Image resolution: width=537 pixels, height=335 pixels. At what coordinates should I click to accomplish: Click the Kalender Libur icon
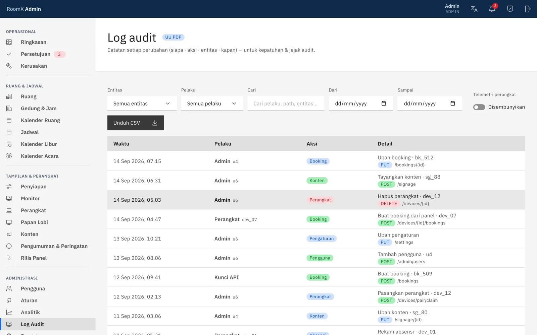pyautogui.click(x=9, y=144)
